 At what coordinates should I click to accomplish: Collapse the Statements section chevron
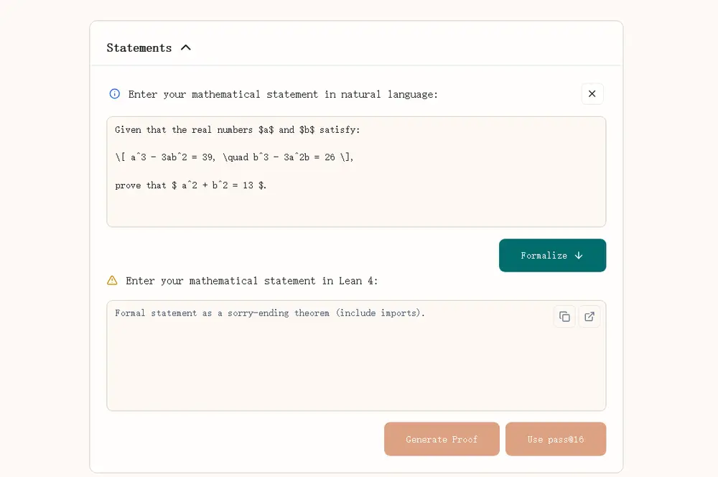186,48
